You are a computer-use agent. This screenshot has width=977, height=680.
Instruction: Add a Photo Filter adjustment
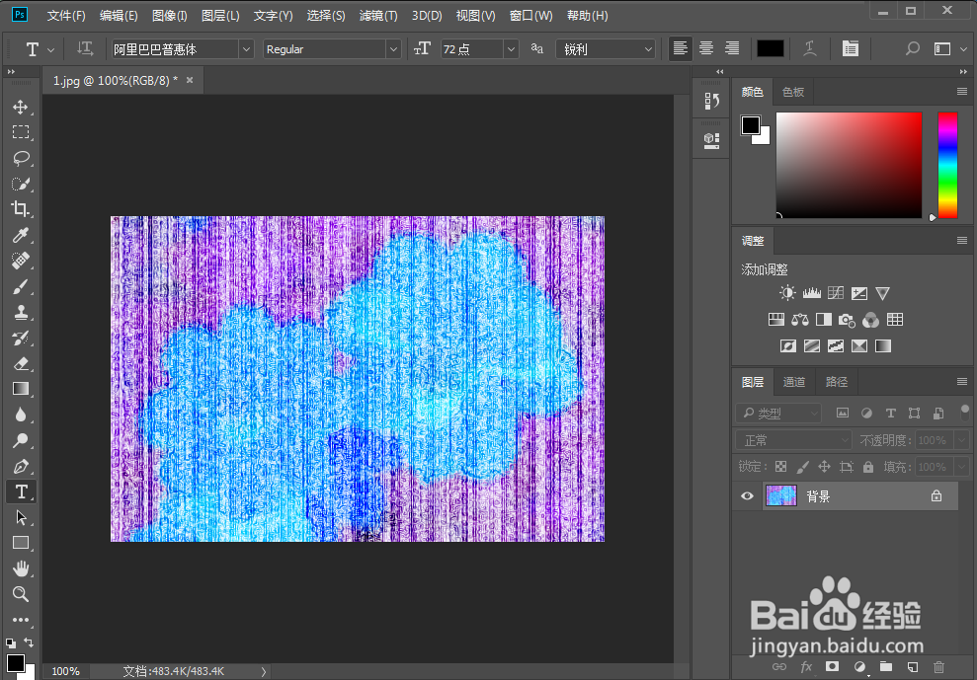(847, 320)
